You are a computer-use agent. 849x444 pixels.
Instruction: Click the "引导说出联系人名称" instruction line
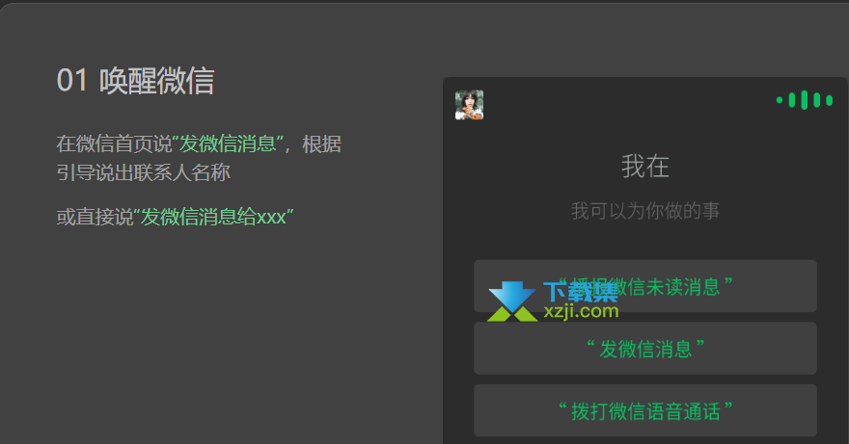144,172
